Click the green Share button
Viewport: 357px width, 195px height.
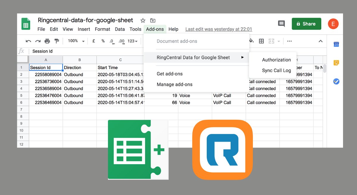(306, 24)
